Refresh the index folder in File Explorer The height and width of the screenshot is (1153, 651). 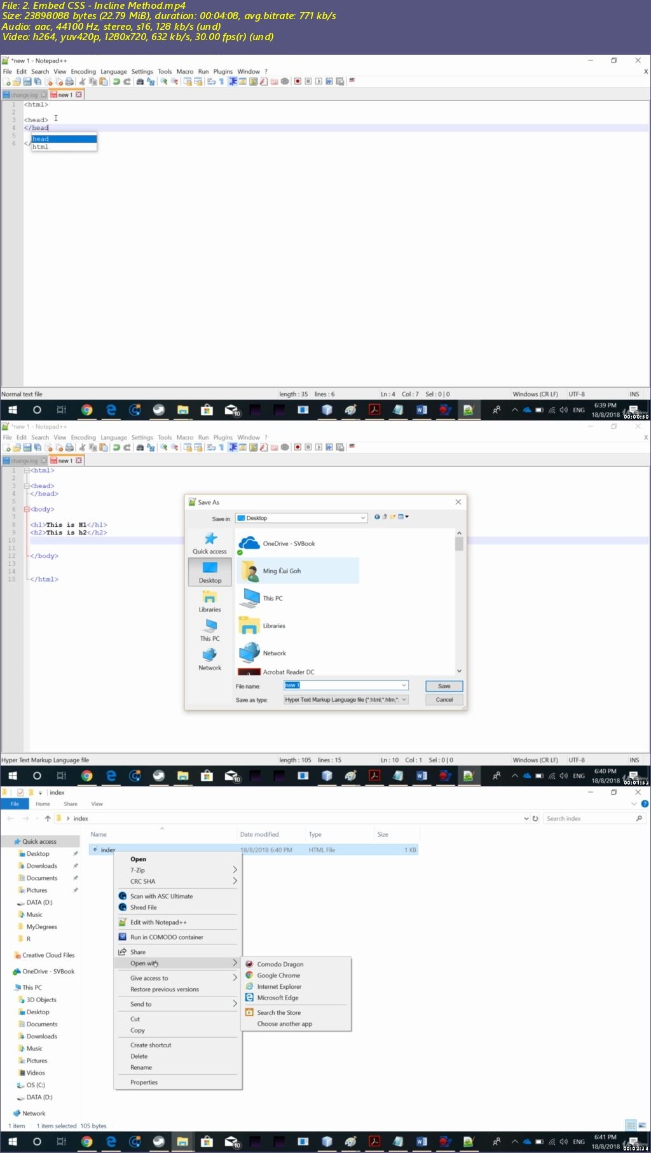[x=535, y=818]
